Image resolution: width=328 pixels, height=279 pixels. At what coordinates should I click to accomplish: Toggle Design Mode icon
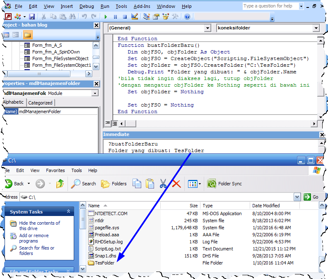click(x=135, y=17)
